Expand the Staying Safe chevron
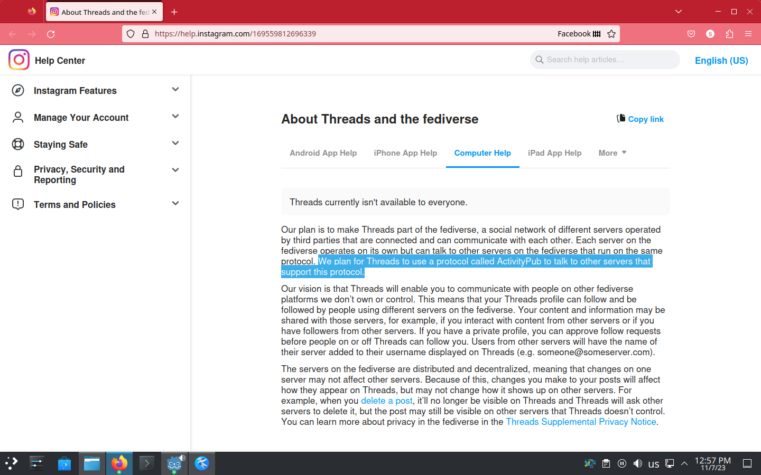This screenshot has height=475, width=761. coord(175,144)
